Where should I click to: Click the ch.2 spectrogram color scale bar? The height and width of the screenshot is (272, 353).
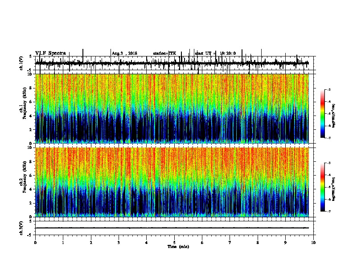(x=323, y=187)
